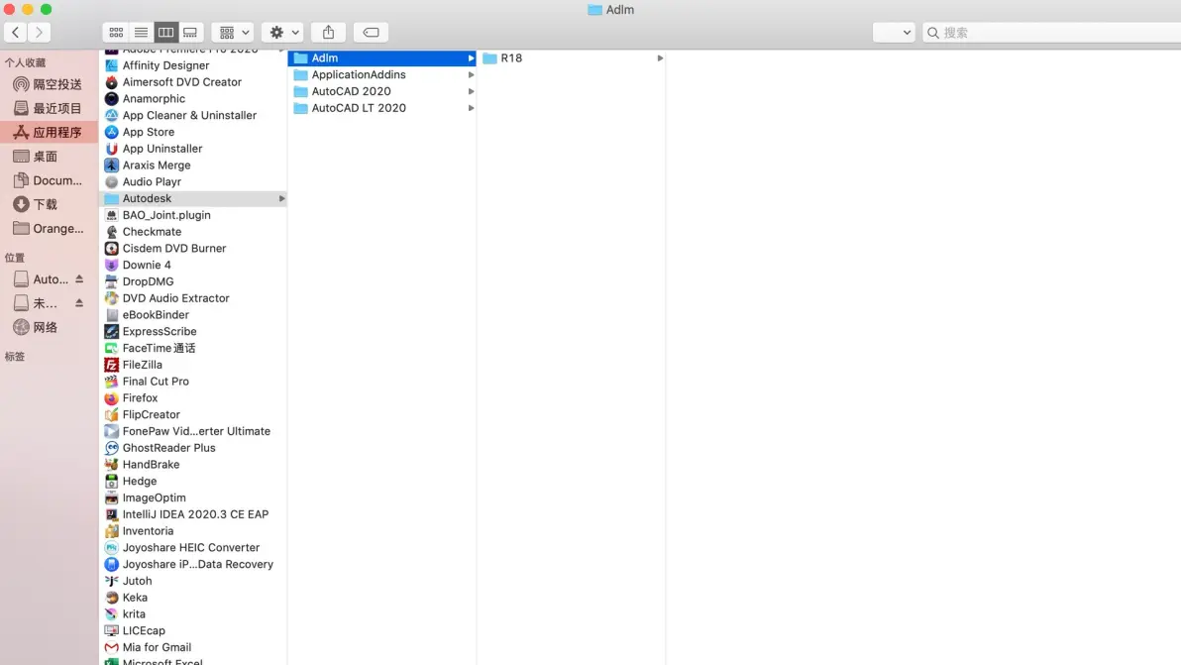The height and width of the screenshot is (665, 1181).
Task: Eject the 未... volume
Action: [x=79, y=302]
